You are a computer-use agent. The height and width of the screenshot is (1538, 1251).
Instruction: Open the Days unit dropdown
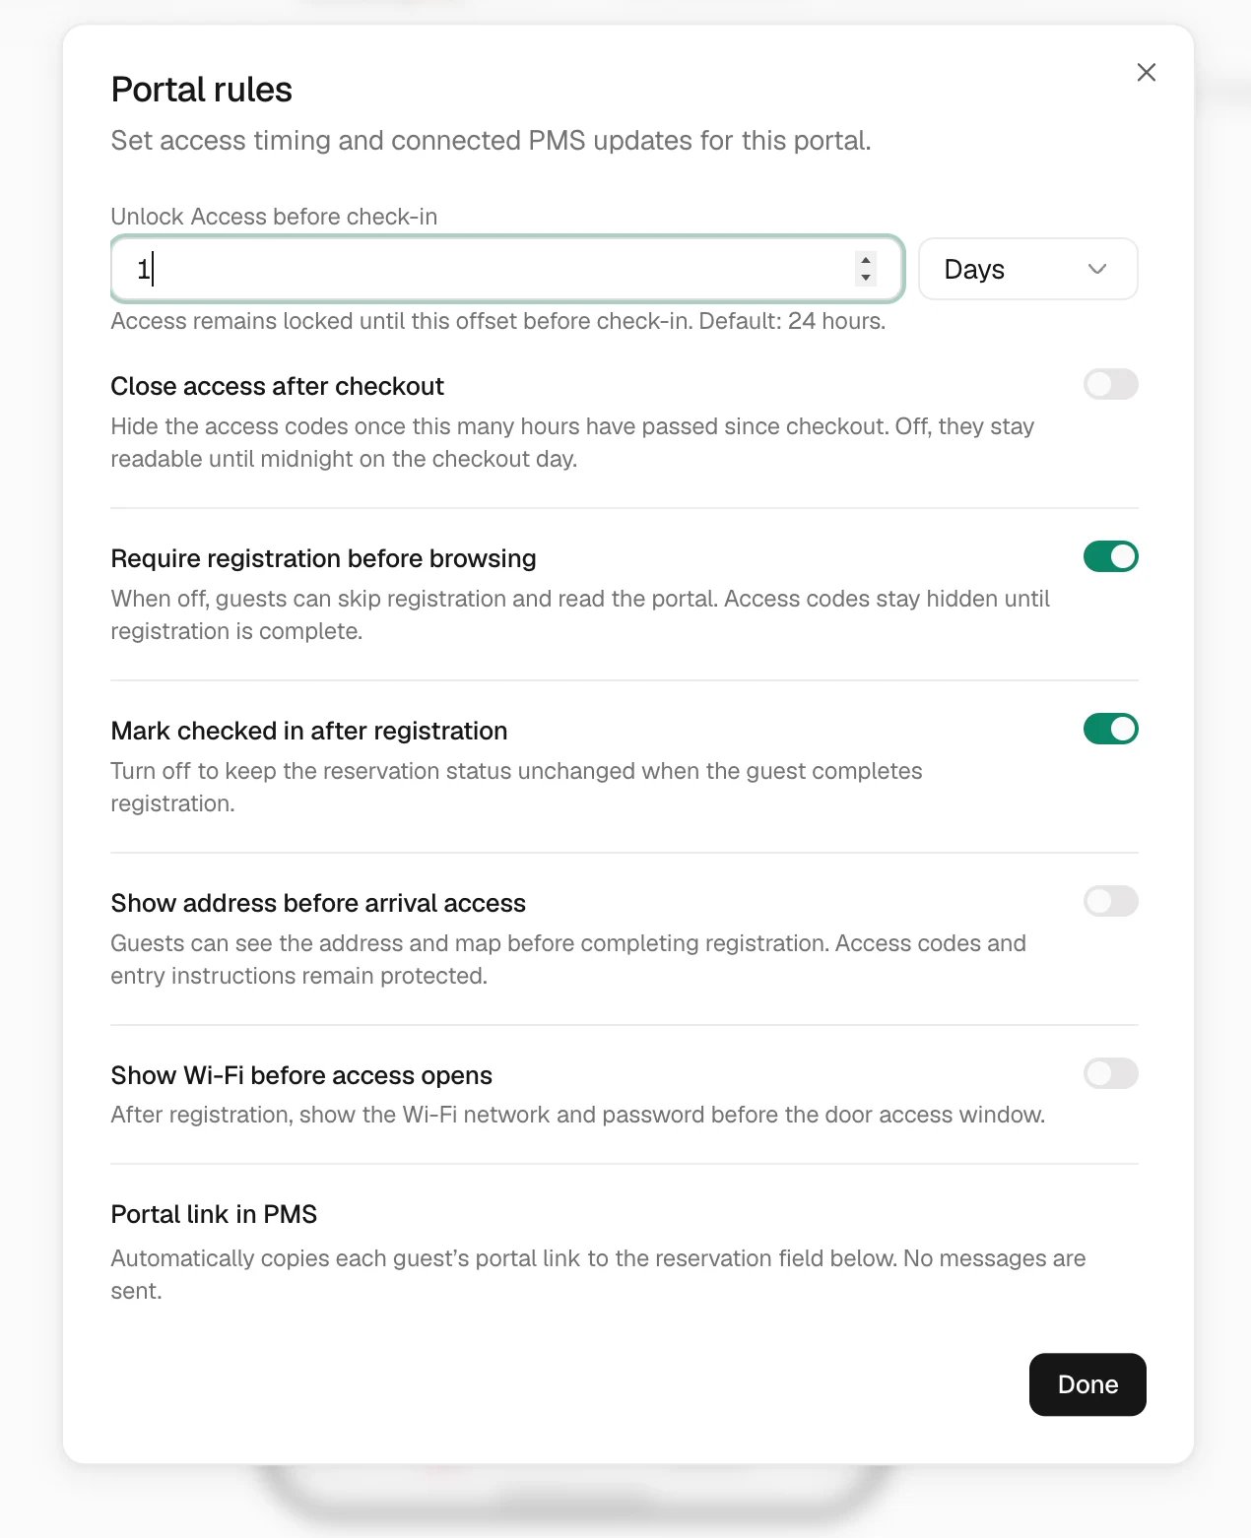1027,269
